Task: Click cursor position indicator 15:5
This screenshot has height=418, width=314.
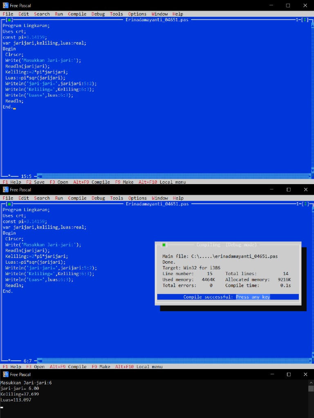Action: (26, 176)
